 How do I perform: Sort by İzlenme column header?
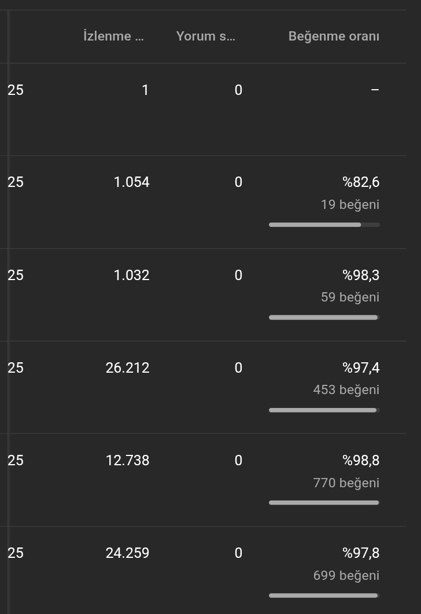tap(113, 36)
